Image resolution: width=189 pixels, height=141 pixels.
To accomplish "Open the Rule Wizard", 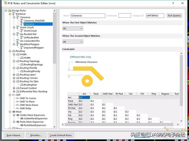I will pos(14,135).
